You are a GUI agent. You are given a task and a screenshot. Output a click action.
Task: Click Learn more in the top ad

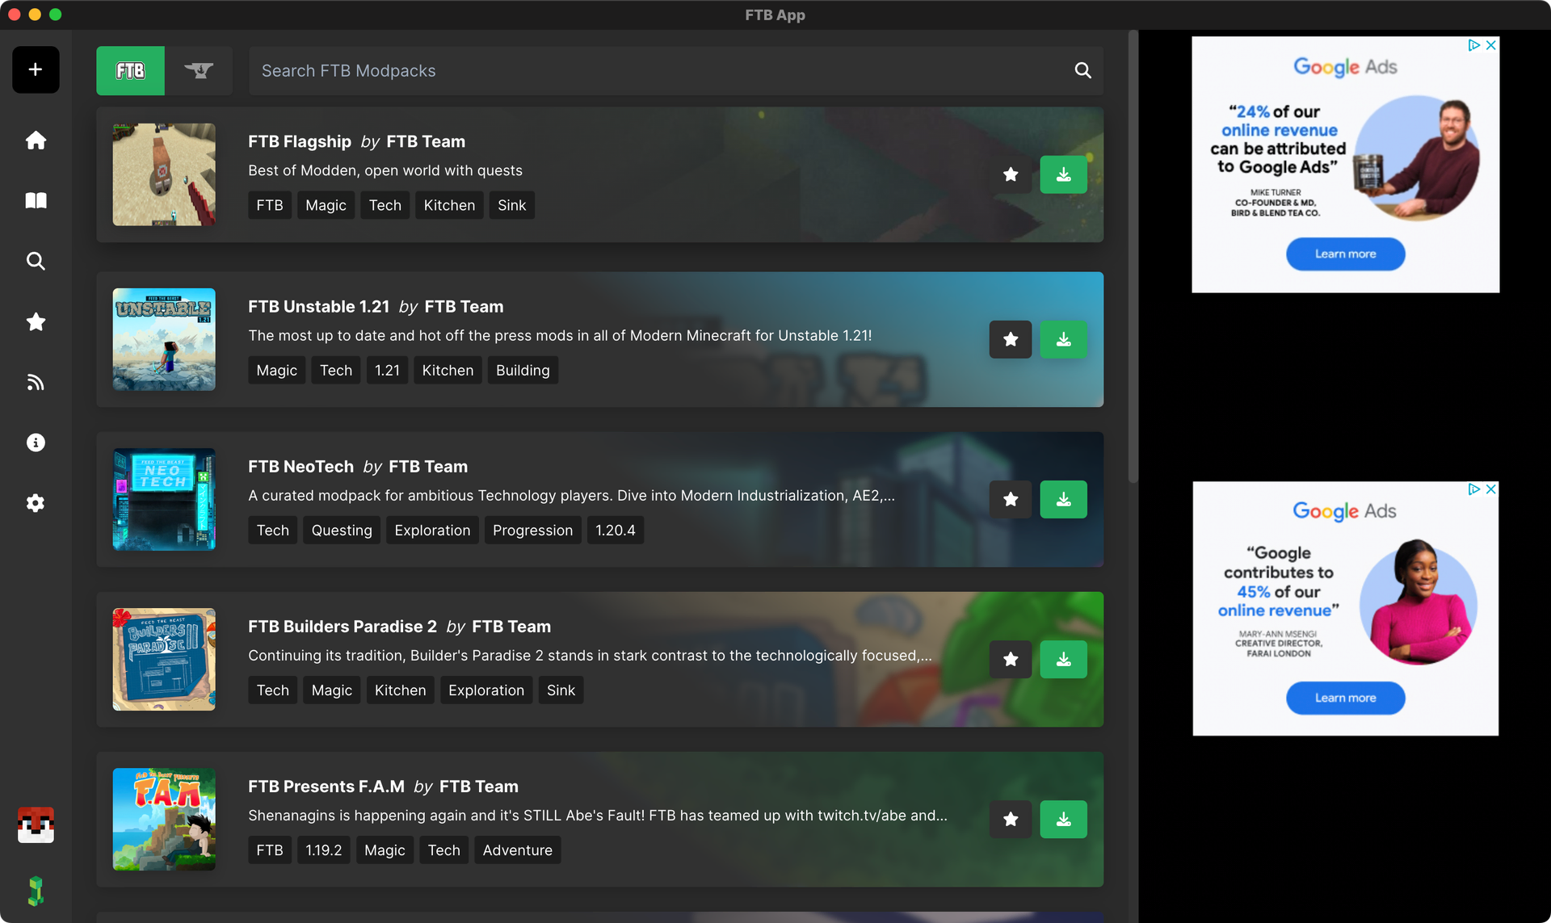1345,254
